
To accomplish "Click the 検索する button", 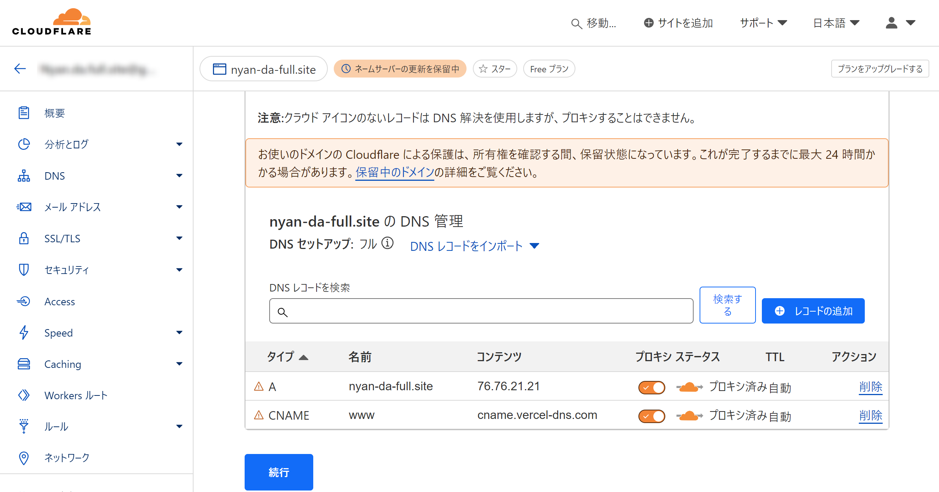I will tap(728, 305).
